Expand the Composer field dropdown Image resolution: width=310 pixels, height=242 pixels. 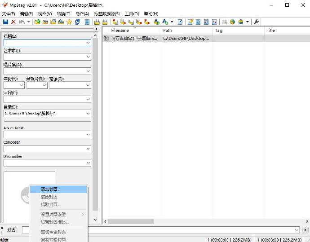(x=88, y=149)
